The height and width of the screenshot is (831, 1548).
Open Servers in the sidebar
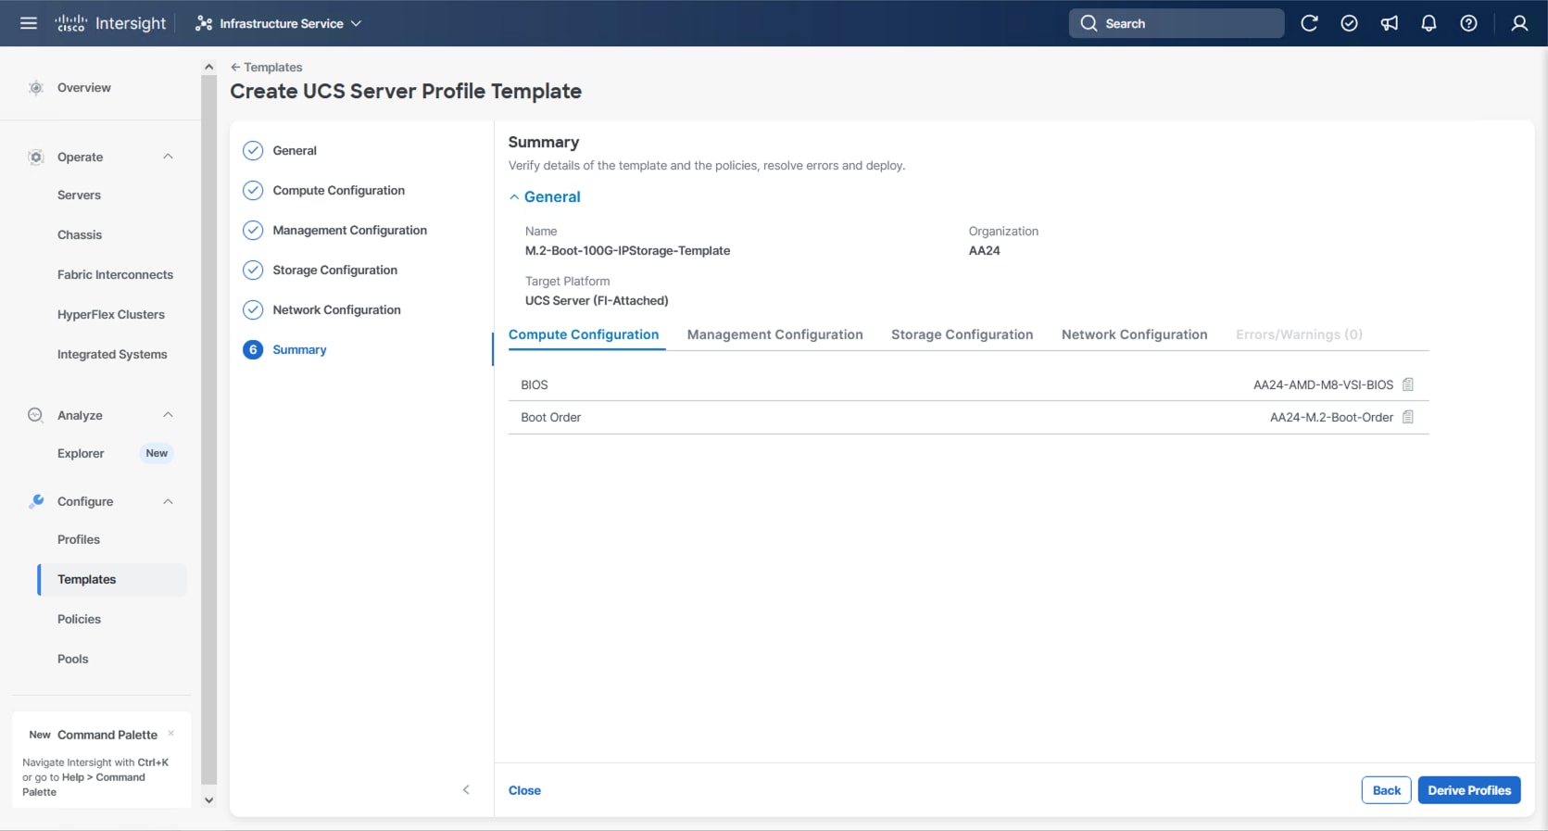tap(79, 195)
